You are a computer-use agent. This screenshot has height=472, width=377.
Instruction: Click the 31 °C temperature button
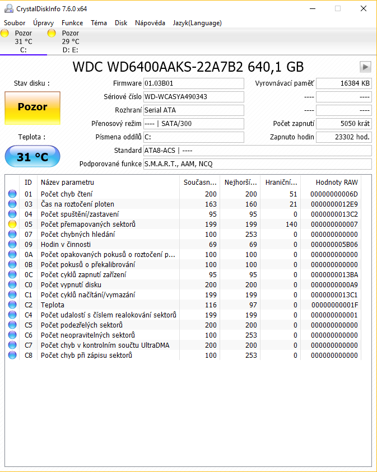point(32,156)
